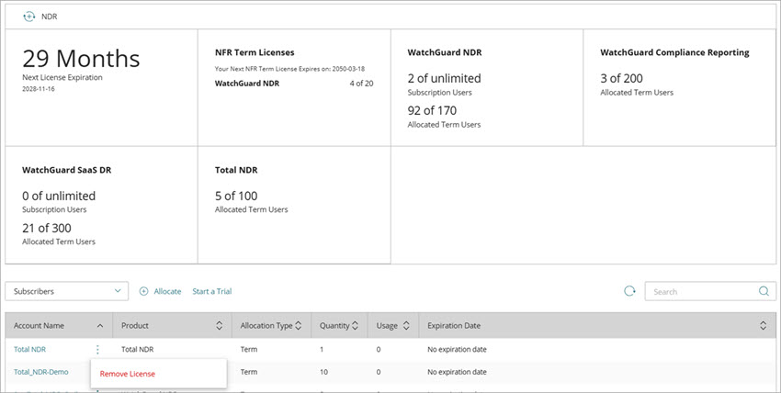
Task: Click the magnifier icon in the search box
Action: (x=764, y=291)
